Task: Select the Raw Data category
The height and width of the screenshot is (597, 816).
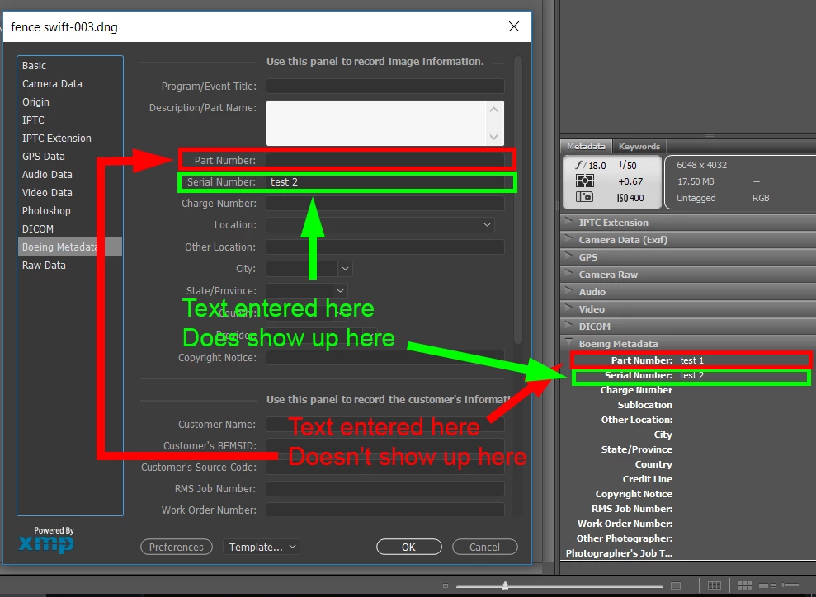Action: click(x=70, y=266)
